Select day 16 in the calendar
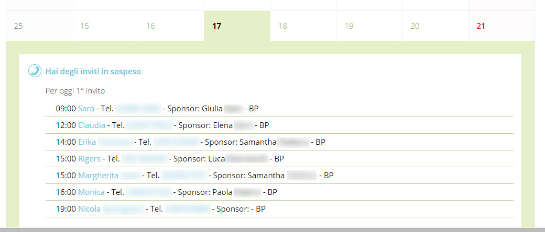This screenshot has width=545, height=232. [171, 26]
